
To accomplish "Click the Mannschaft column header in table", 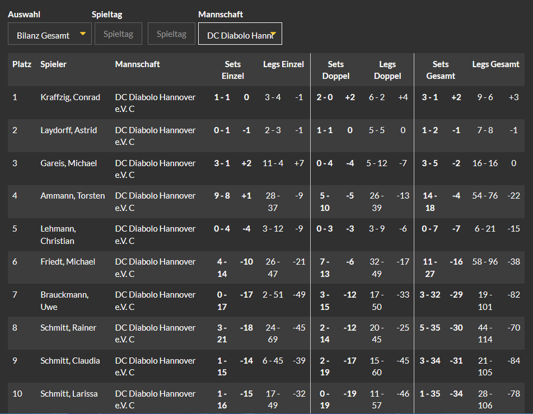I will [137, 64].
